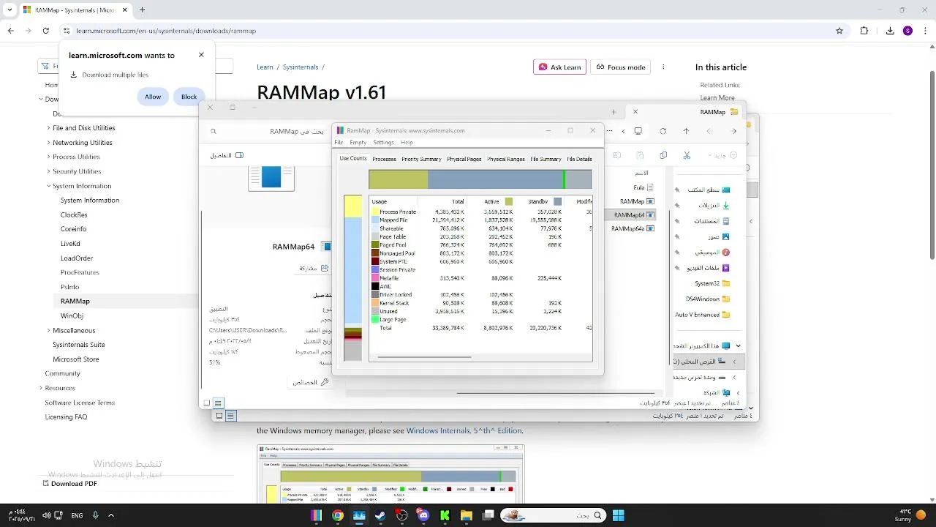This screenshot has width=936, height=527.
Task: Open the Chrome profile avatar
Action: coord(907,31)
